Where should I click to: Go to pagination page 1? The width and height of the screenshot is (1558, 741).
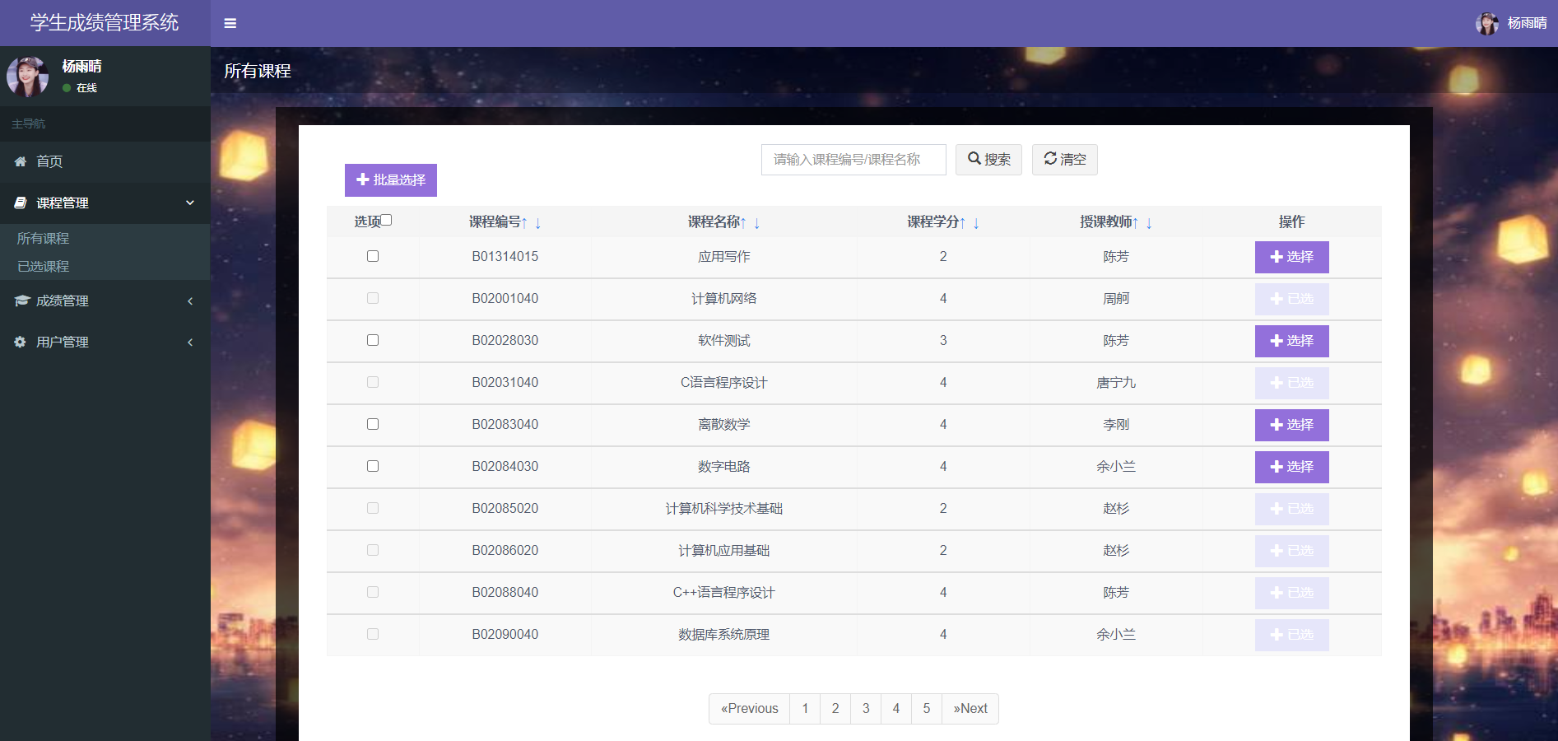[x=805, y=709]
